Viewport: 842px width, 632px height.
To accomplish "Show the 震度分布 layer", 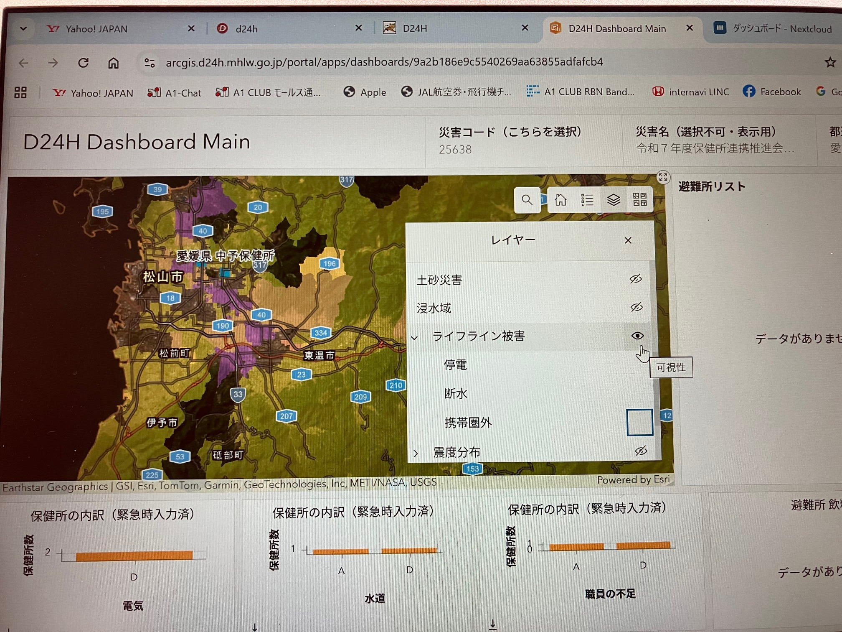I will 641,451.
